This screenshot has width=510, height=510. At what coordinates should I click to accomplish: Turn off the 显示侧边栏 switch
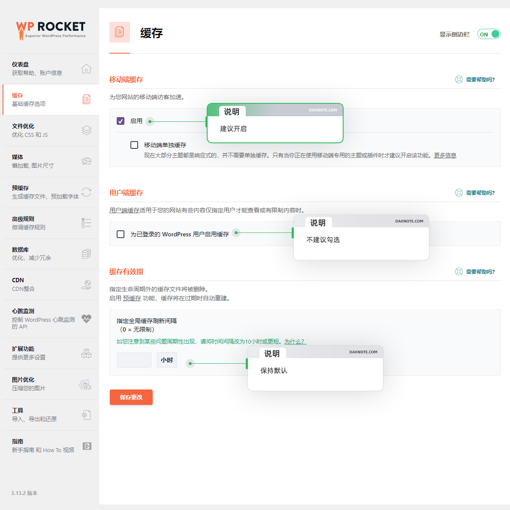(x=489, y=34)
